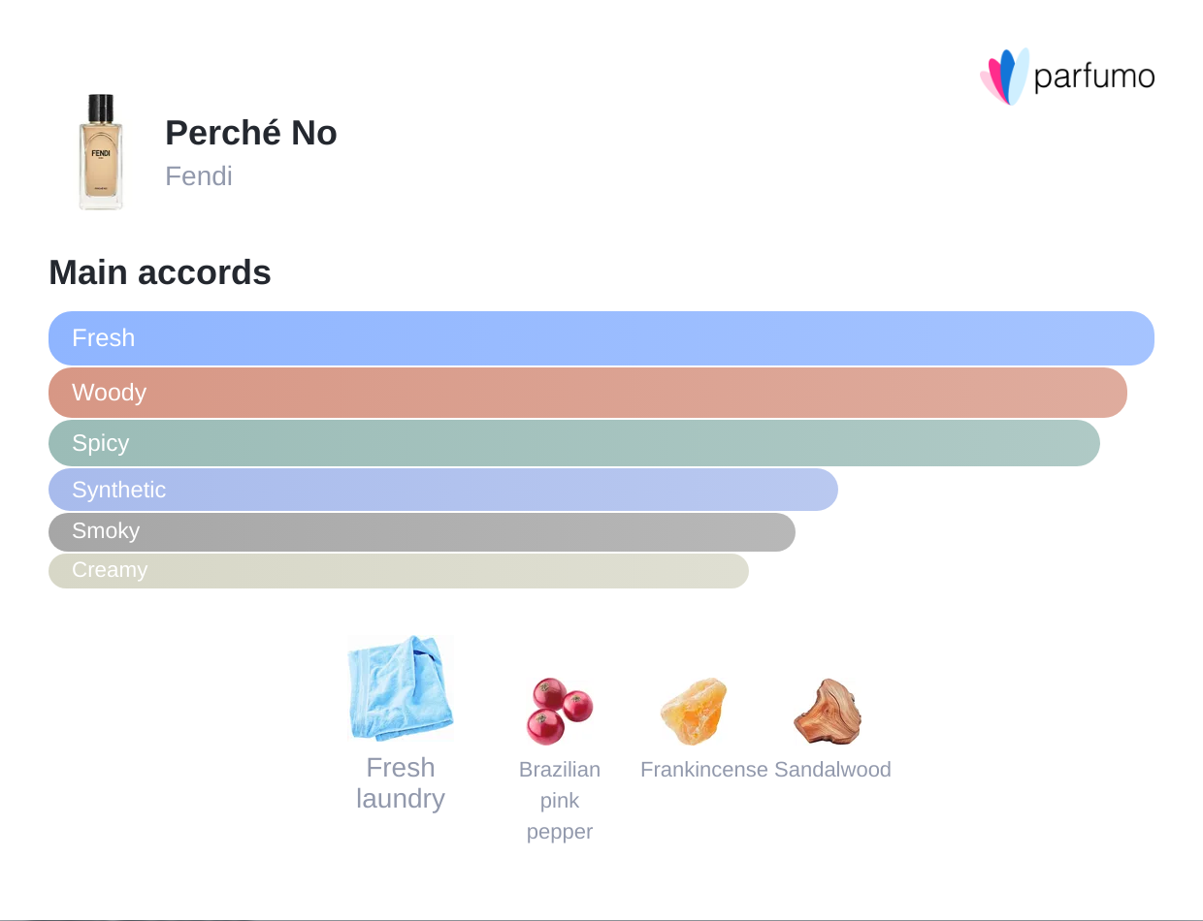Click the Synthetic accord bar

coord(443,490)
